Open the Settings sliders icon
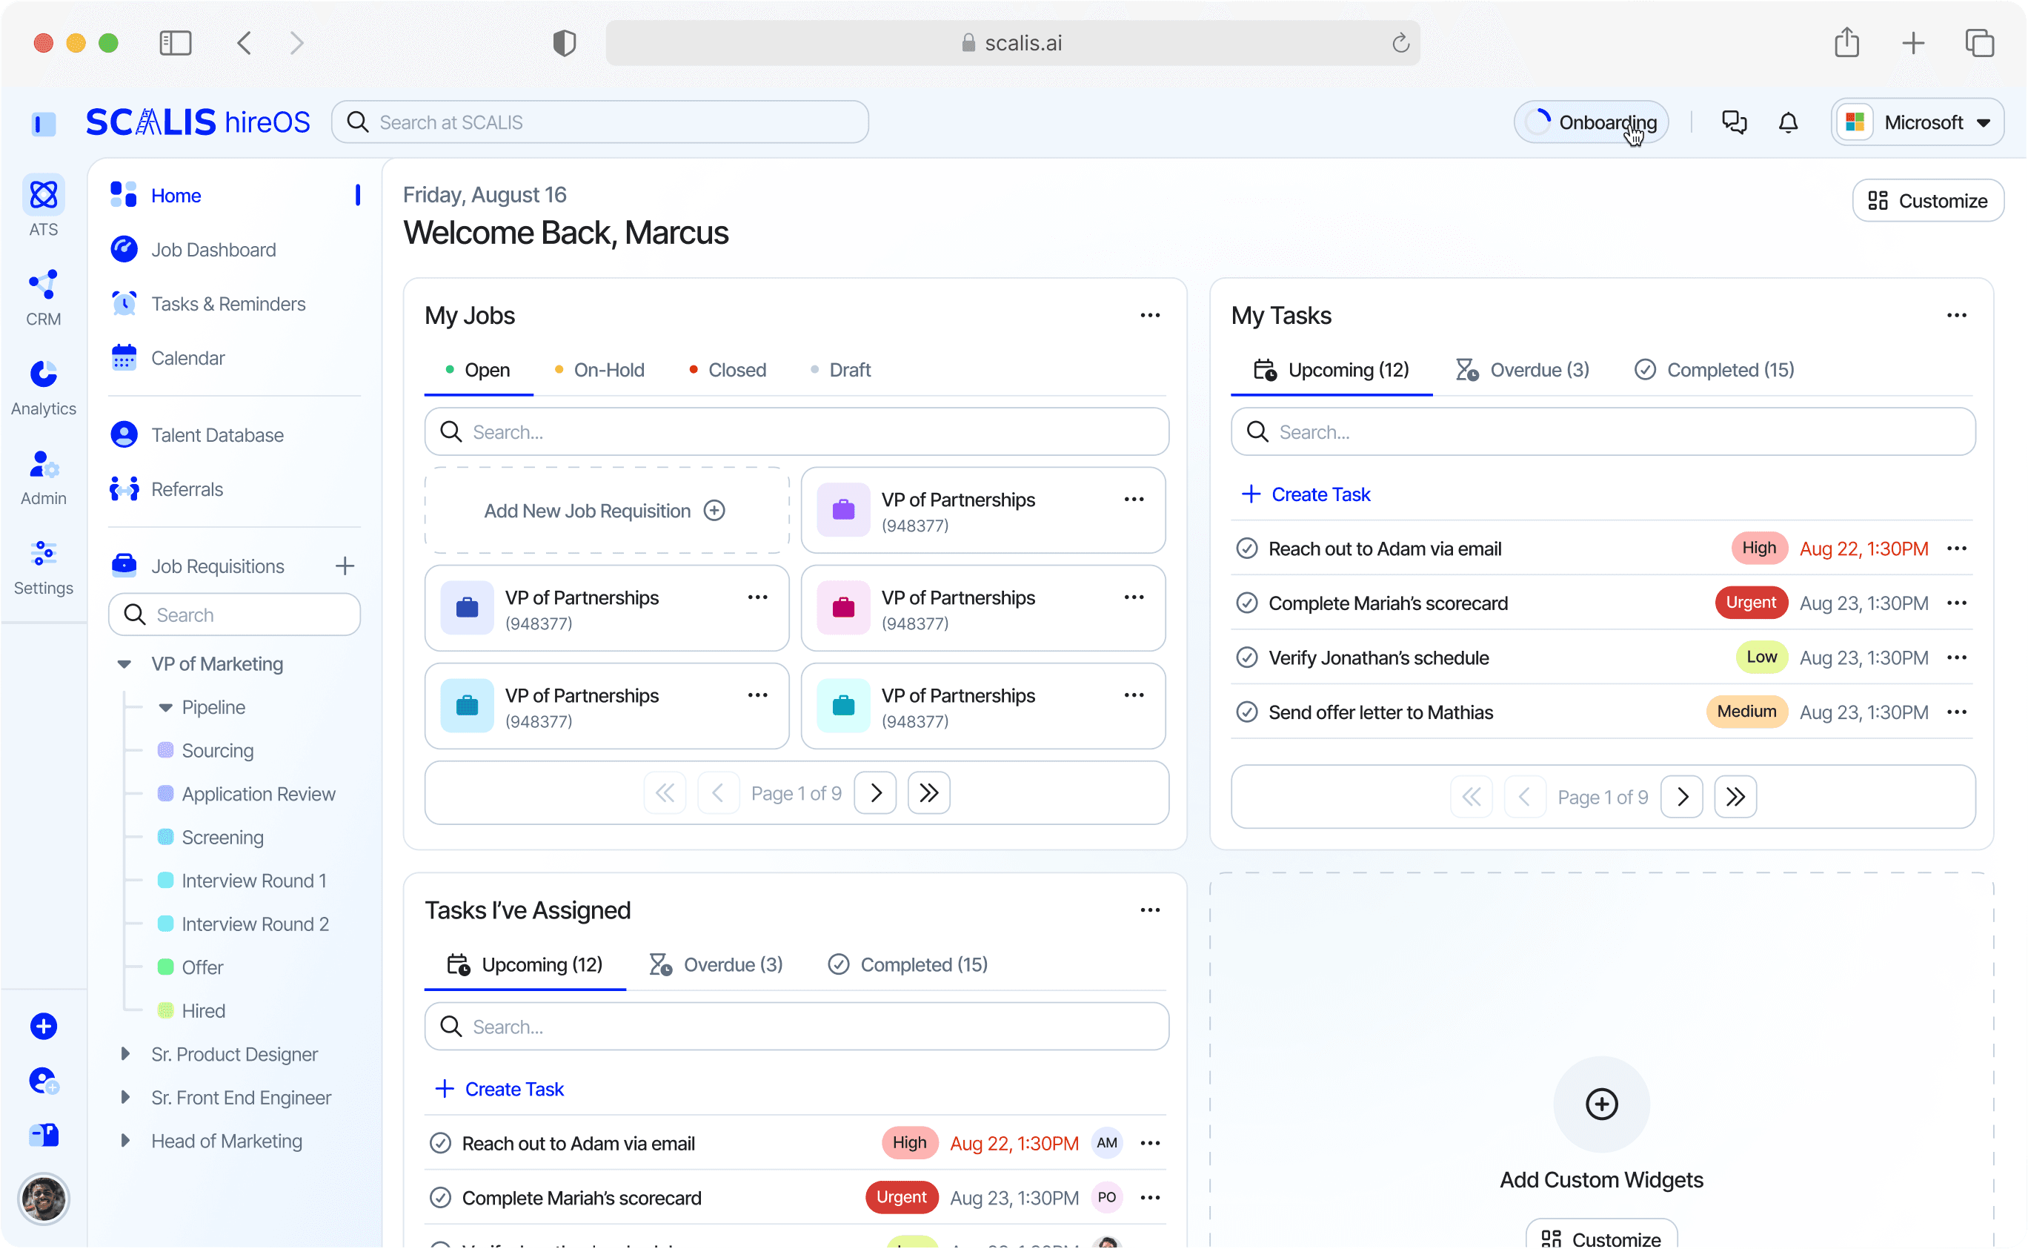The height and width of the screenshot is (1249, 2028). click(x=43, y=554)
